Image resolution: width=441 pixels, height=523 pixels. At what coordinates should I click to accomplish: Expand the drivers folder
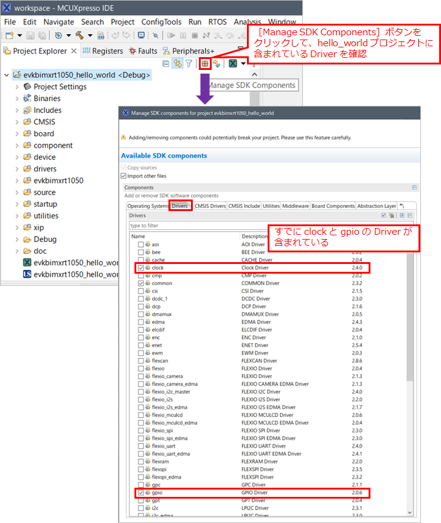pos(16,169)
